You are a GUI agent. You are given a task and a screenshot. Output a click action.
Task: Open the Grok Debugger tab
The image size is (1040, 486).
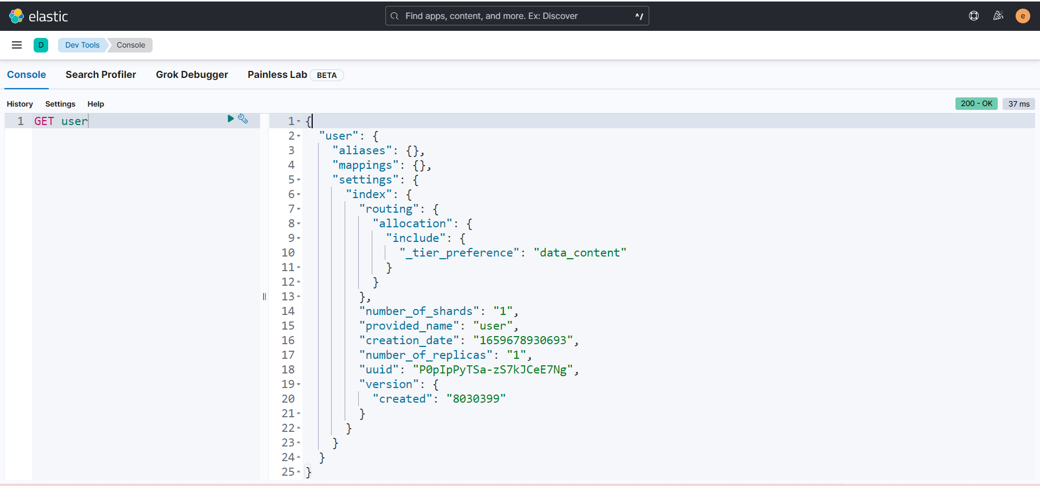[192, 75]
